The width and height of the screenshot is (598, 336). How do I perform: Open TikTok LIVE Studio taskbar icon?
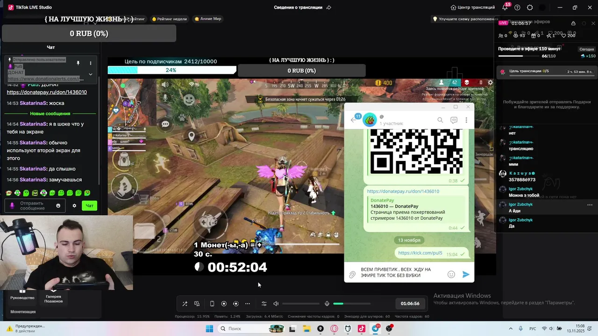tap(362, 329)
